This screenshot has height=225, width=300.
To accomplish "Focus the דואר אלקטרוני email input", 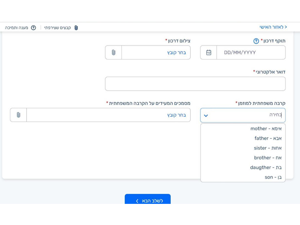I will [x=195, y=84].
